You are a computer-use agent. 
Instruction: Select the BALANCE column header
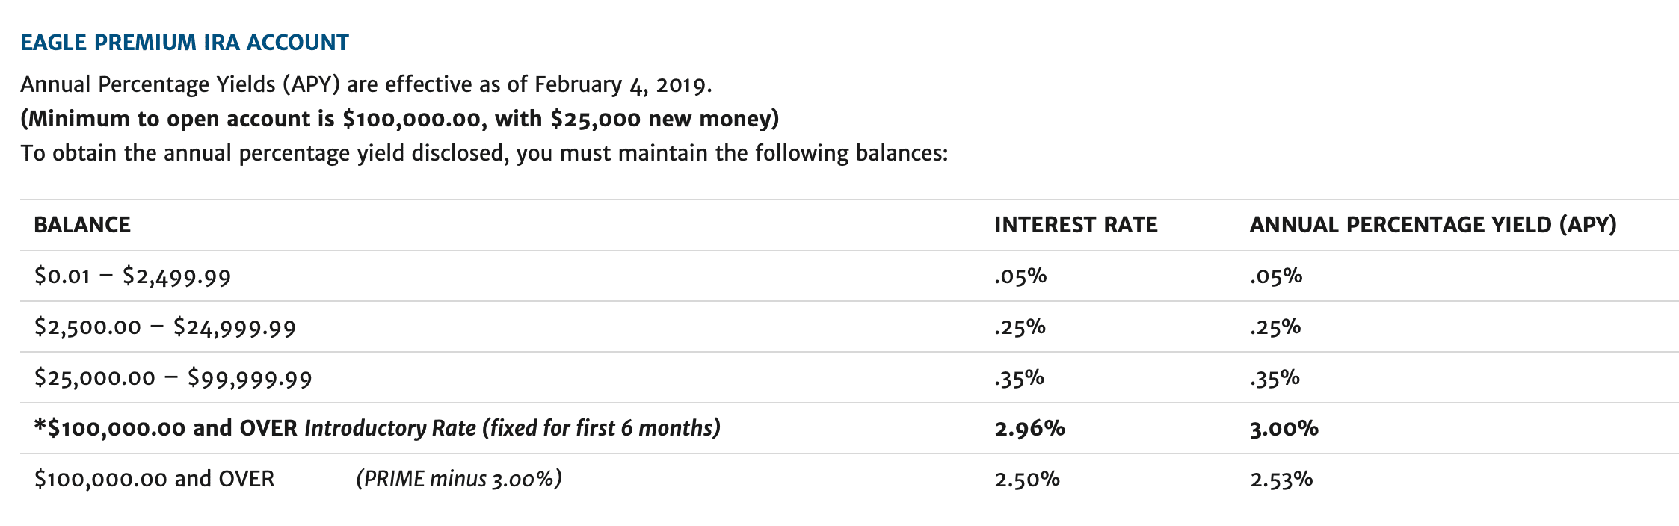click(x=82, y=225)
